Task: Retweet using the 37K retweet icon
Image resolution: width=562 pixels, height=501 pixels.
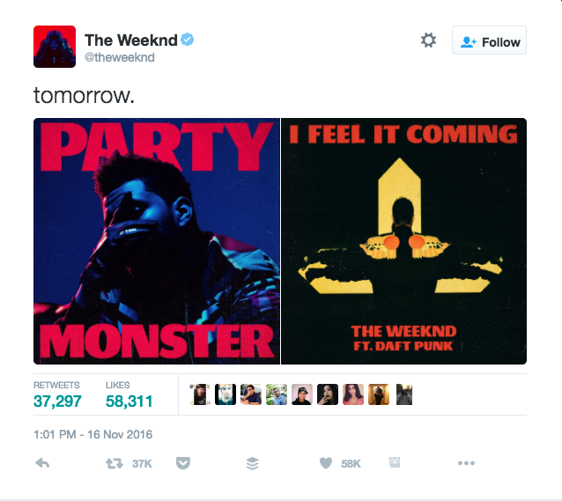Action: pyautogui.click(x=115, y=464)
